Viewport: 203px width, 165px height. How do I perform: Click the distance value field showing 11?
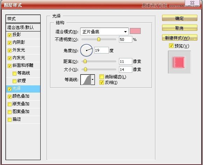click(125, 61)
